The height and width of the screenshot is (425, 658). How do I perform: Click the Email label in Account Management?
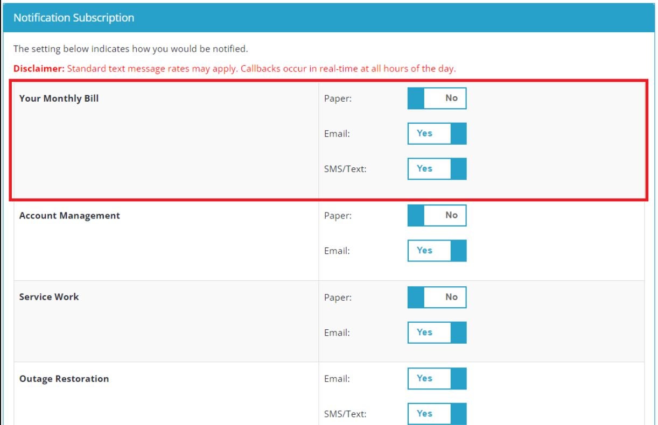[337, 251]
